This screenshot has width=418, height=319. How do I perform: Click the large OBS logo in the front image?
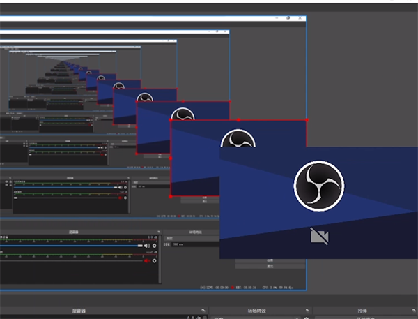319,186
